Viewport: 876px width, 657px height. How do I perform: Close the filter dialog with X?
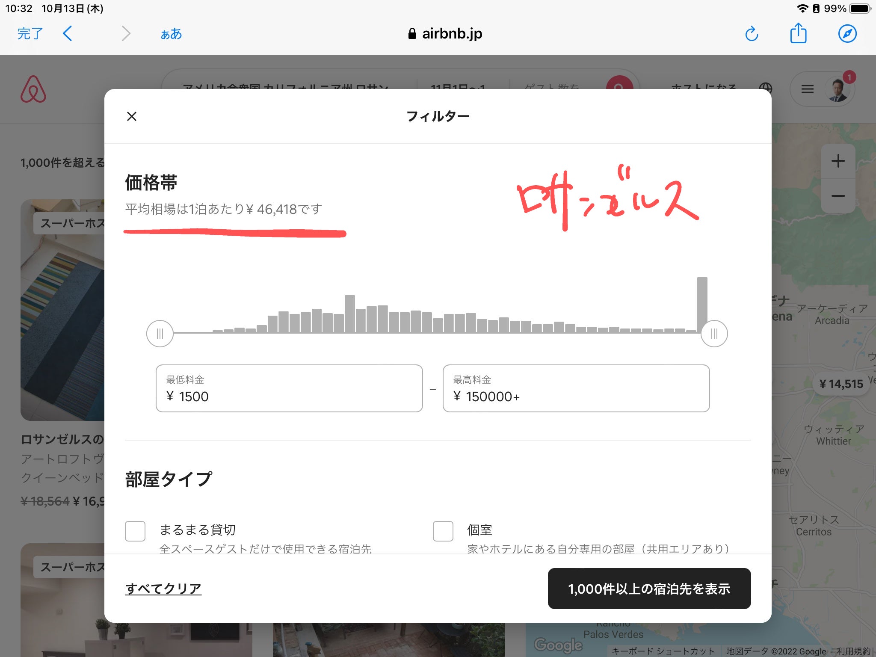click(x=132, y=116)
